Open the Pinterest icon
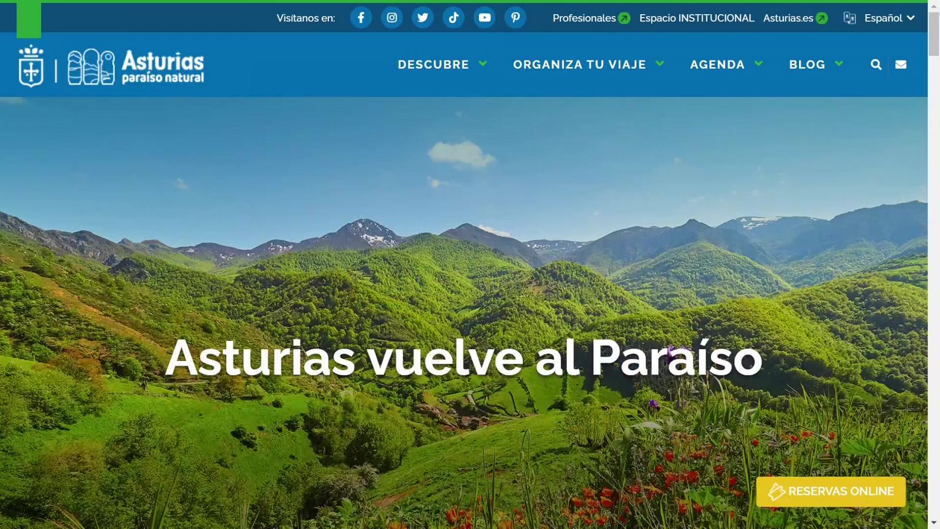Screen dimensions: 940x529 pos(515,18)
